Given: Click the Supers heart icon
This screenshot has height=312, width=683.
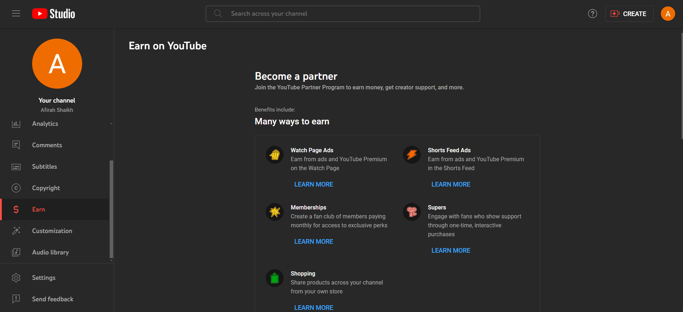Looking at the screenshot, I should point(412,212).
